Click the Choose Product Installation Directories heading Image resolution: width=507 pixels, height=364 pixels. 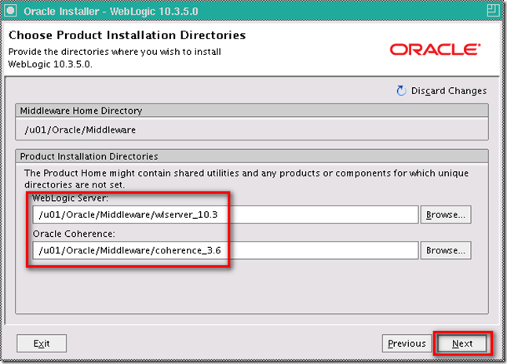coord(127,35)
